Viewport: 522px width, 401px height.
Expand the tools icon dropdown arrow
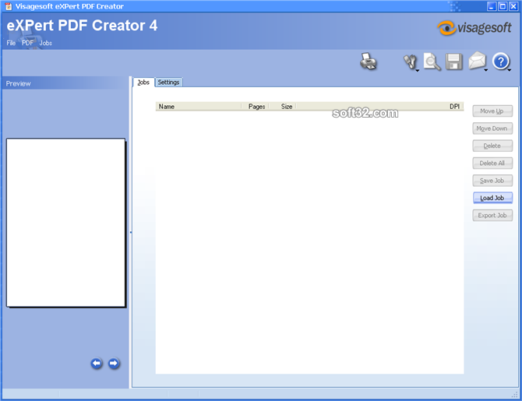[418, 71]
